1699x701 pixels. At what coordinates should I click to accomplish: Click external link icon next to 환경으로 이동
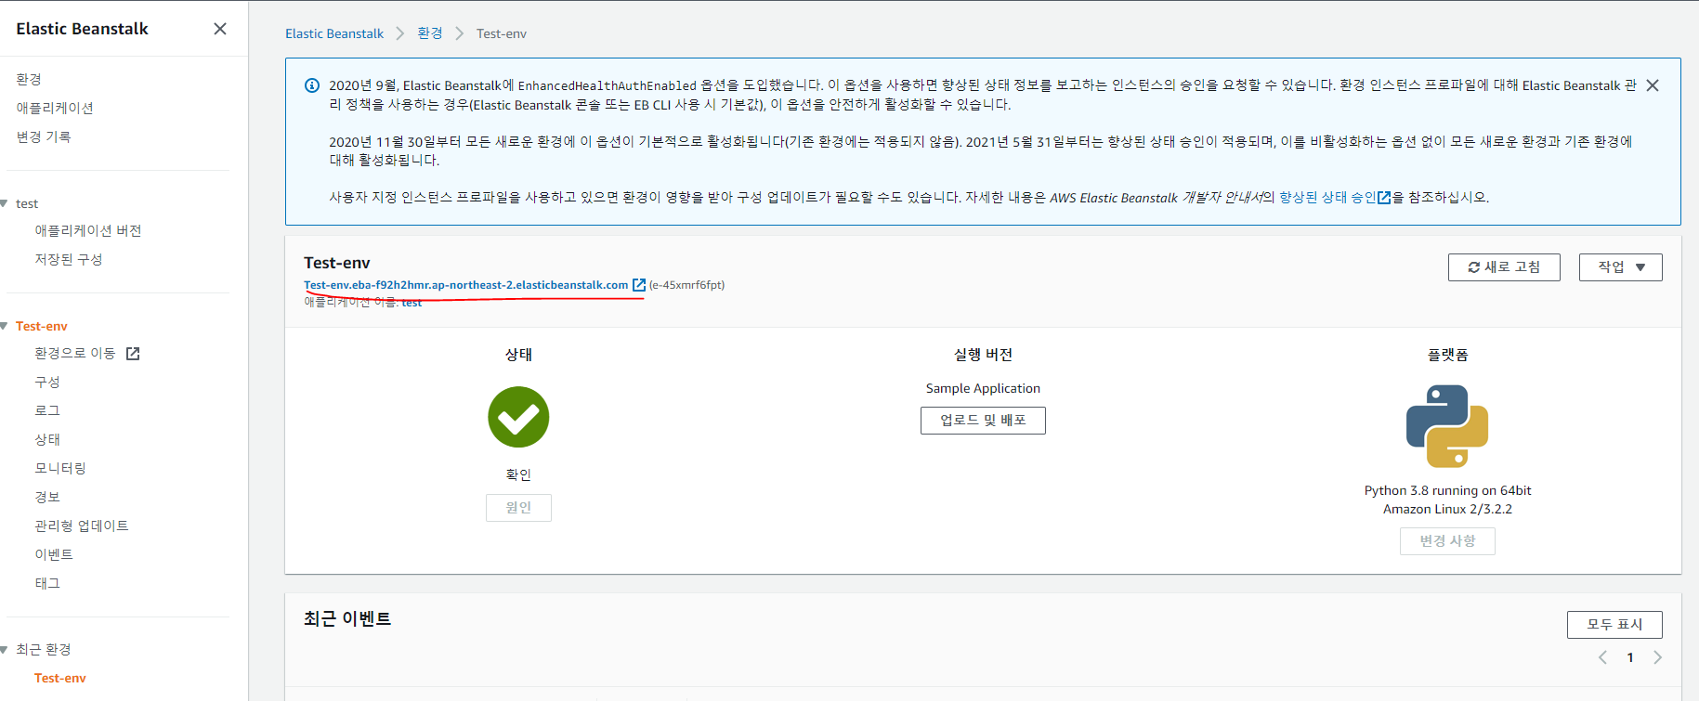(133, 354)
